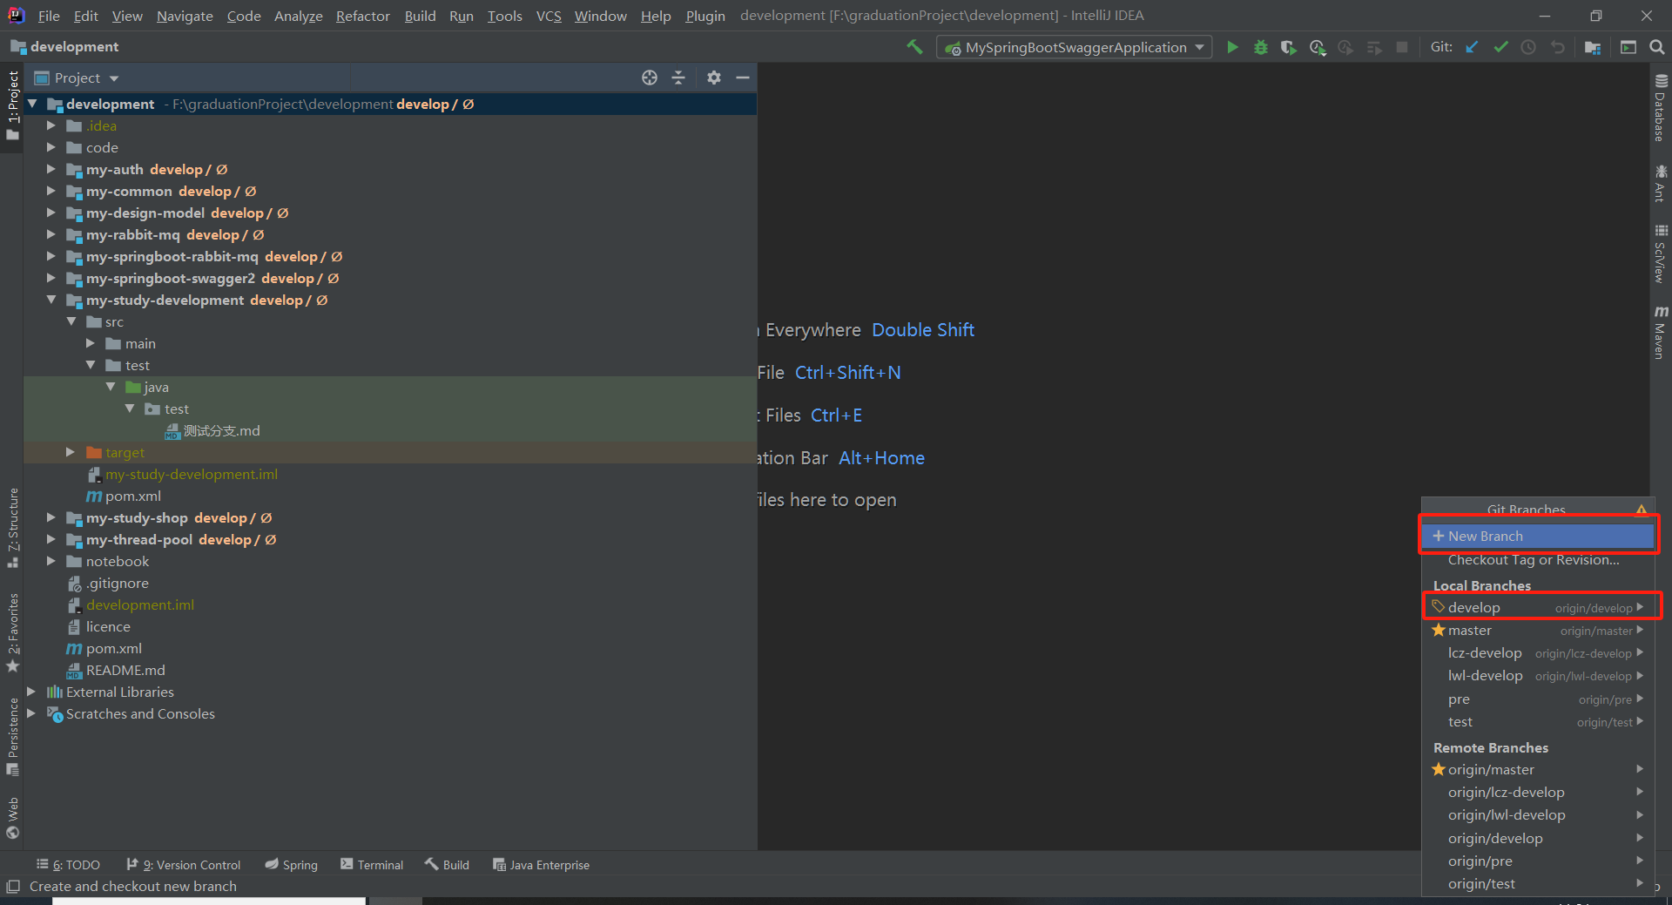The height and width of the screenshot is (905, 1672).
Task: Open the VCS menu
Action: pos(549,16)
